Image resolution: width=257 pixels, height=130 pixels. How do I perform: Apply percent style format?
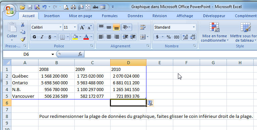(169, 37)
